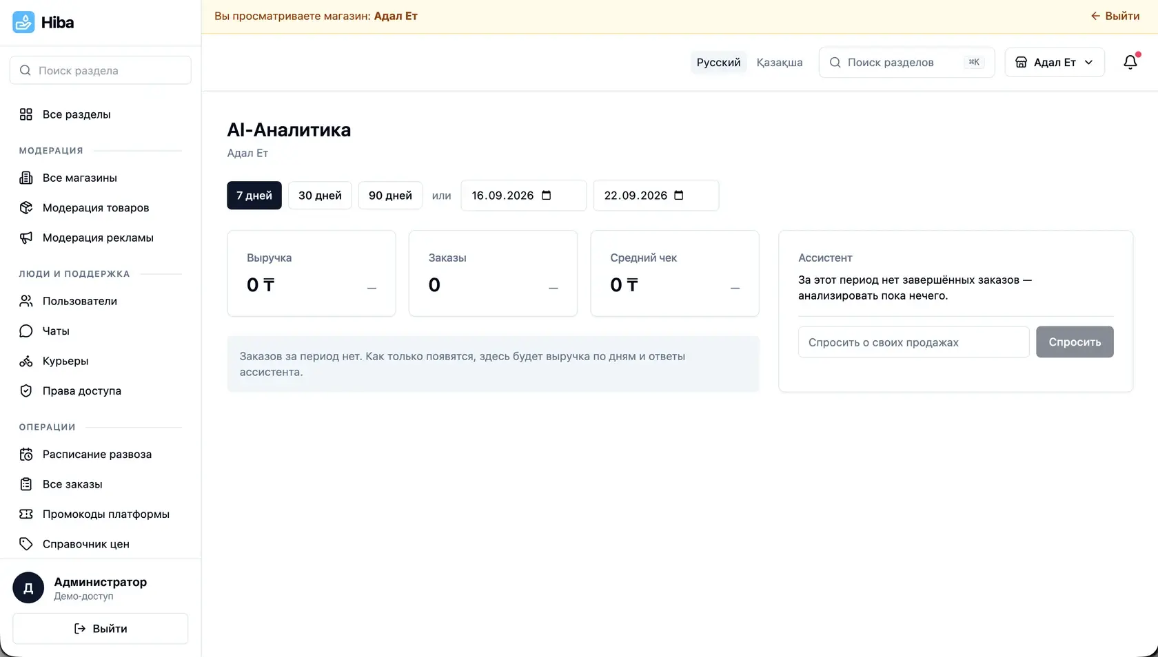Click the end date 22.09.2026 field
The height and width of the screenshot is (657, 1158).
[x=656, y=196]
